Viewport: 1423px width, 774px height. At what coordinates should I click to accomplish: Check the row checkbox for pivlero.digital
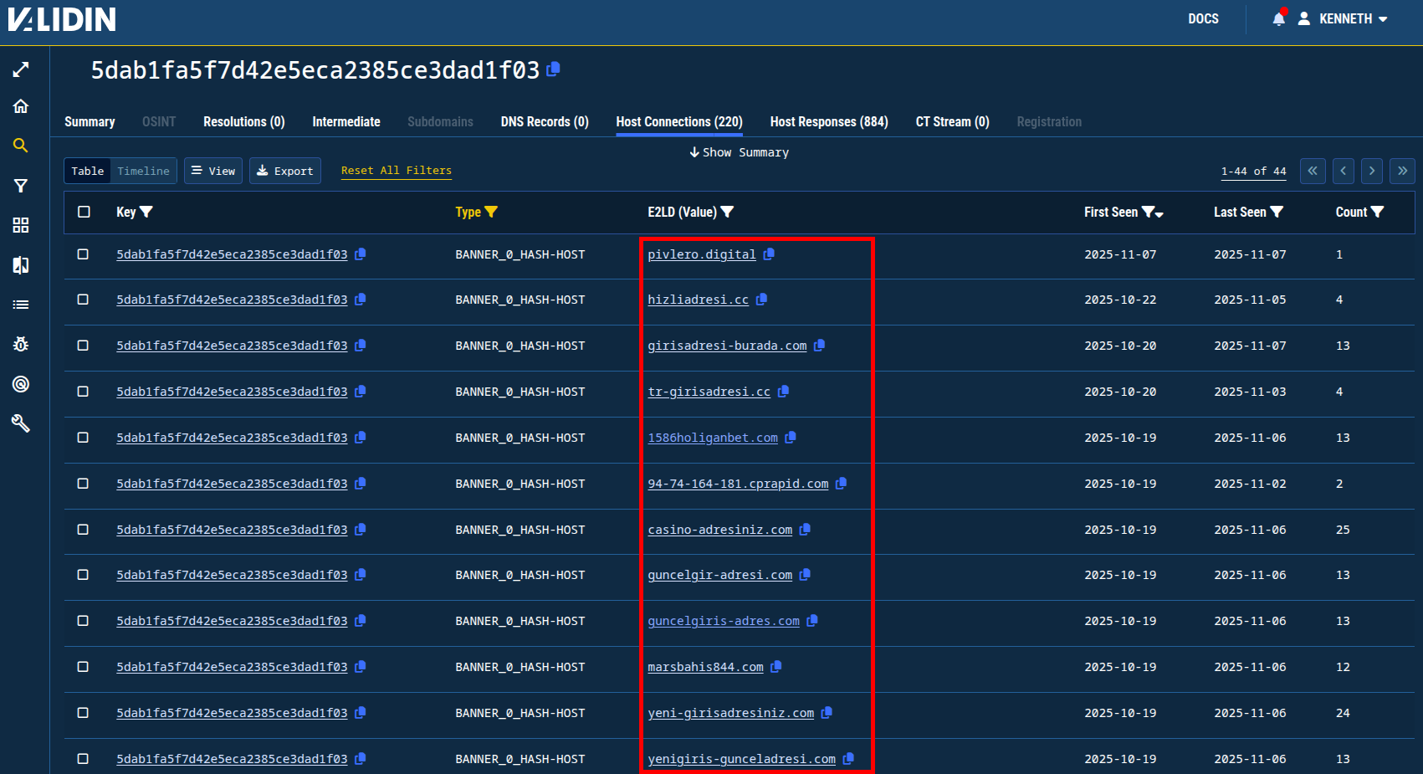pos(83,254)
